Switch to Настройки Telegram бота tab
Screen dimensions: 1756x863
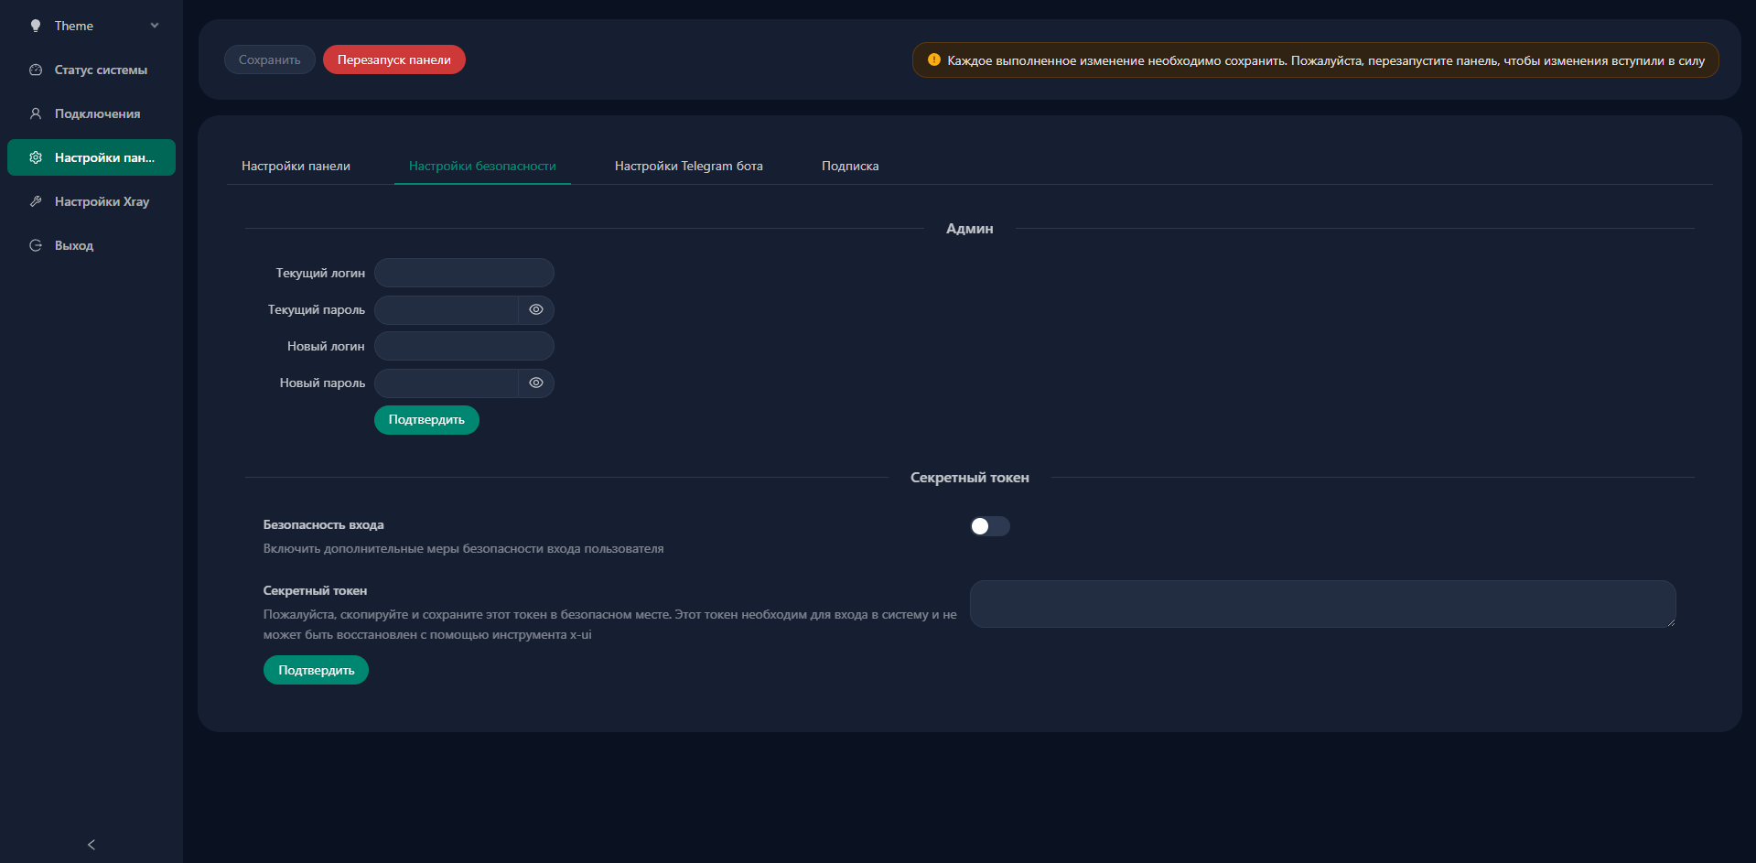(688, 166)
